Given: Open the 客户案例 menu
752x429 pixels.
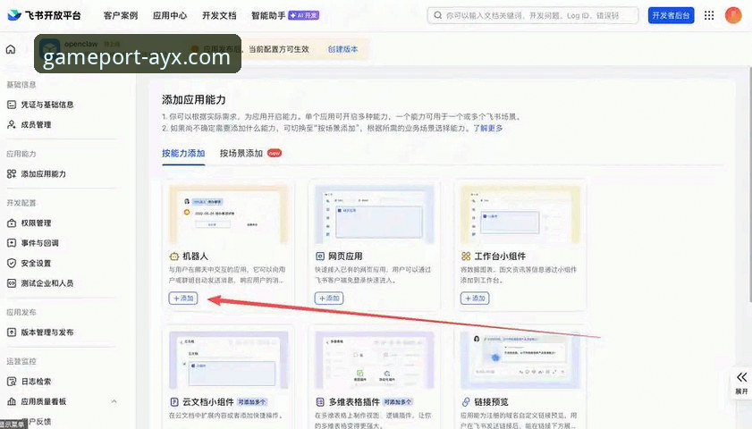Looking at the screenshot, I should [121, 16].
